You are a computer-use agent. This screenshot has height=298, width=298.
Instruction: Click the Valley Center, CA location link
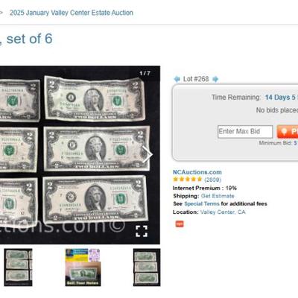pyautogui.click(x=223, y=212)
